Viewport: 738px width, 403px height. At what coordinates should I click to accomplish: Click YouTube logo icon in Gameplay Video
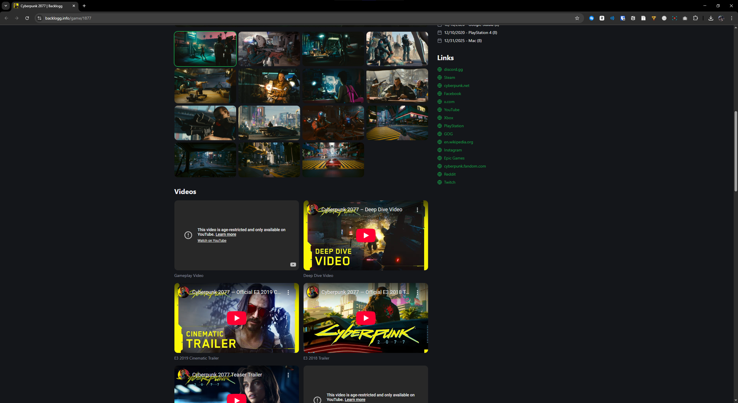(x=293, y=265)
